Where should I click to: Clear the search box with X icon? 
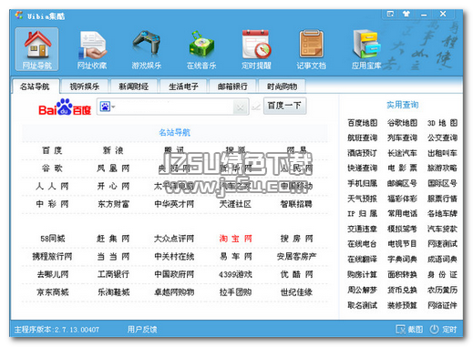240,107
